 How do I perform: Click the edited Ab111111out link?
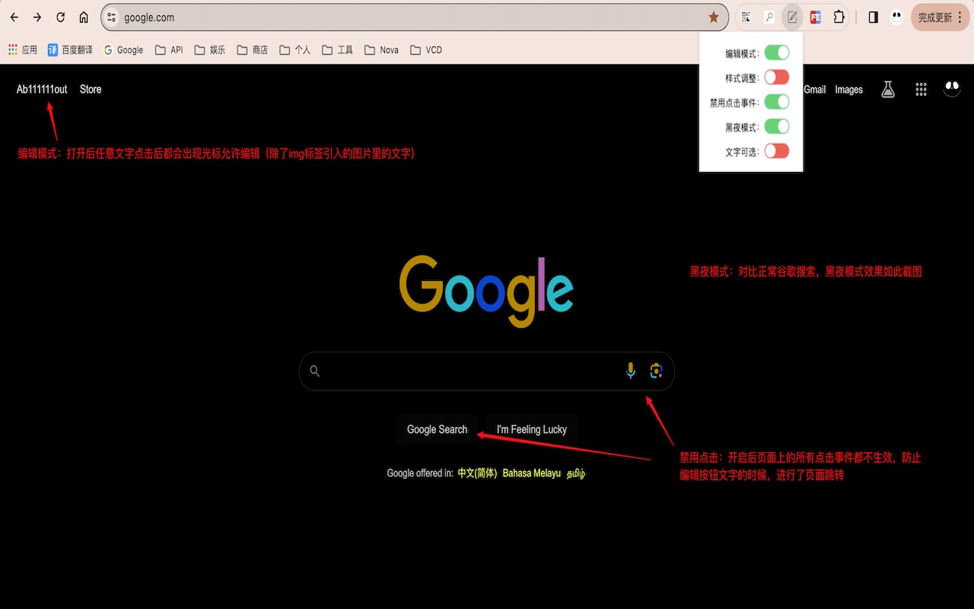tap(42, 89)
